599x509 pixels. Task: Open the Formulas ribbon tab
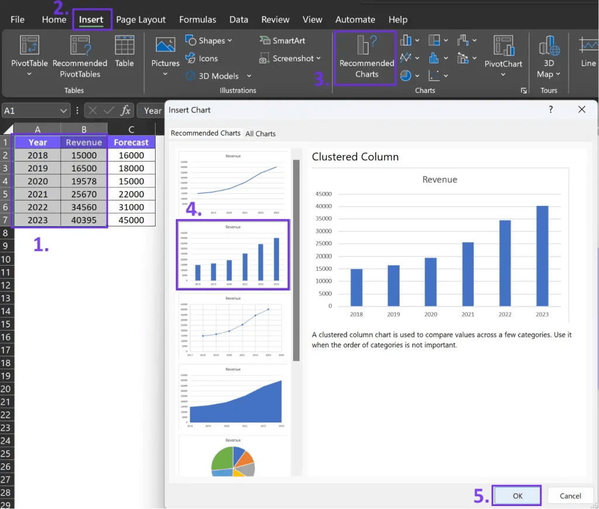(198, 19)
